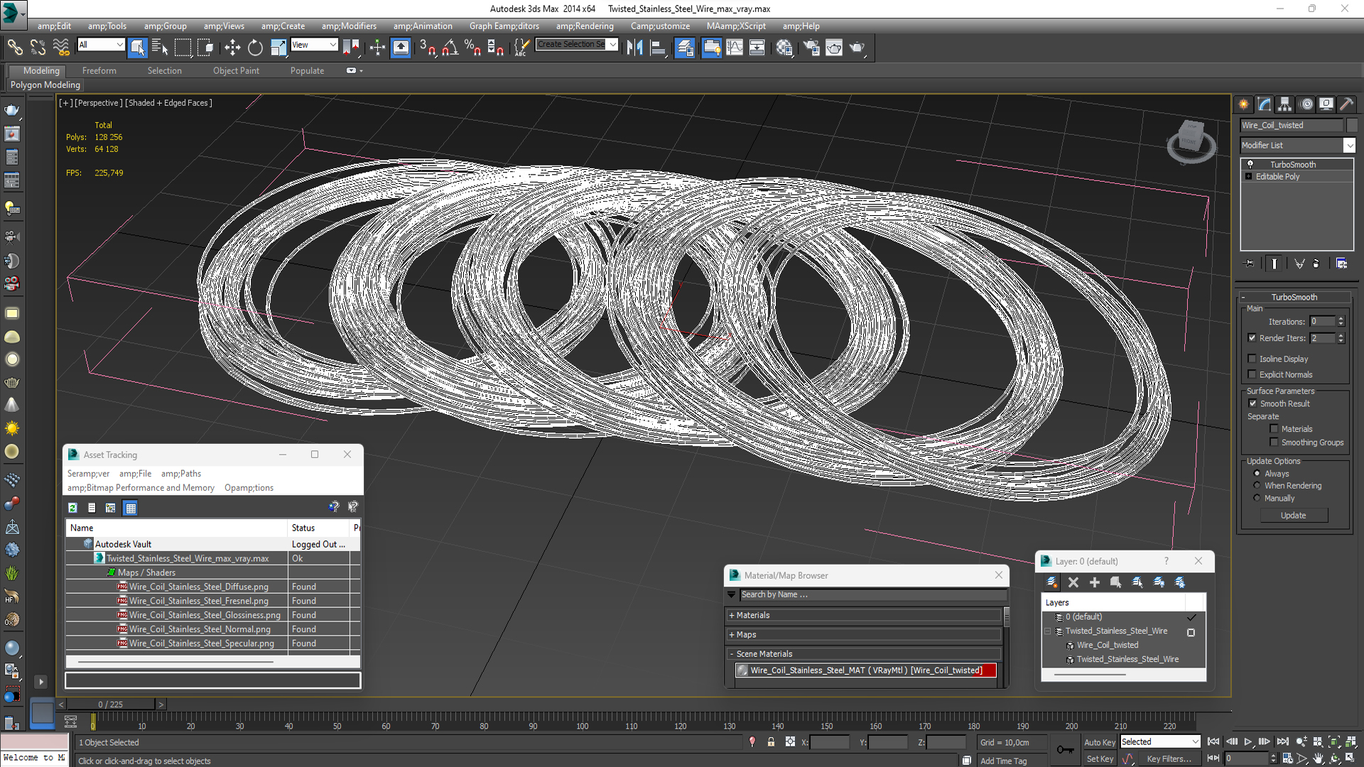1364x767 pixels.
Task: Open the Graph Editors menu
Action: 504,26
